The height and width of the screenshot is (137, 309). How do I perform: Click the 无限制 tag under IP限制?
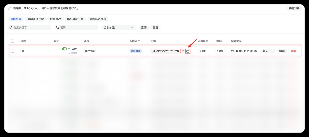(220, 51)
